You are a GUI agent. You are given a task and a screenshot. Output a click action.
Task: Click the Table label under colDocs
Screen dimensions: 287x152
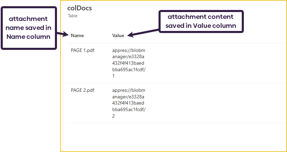pos(73,16)
